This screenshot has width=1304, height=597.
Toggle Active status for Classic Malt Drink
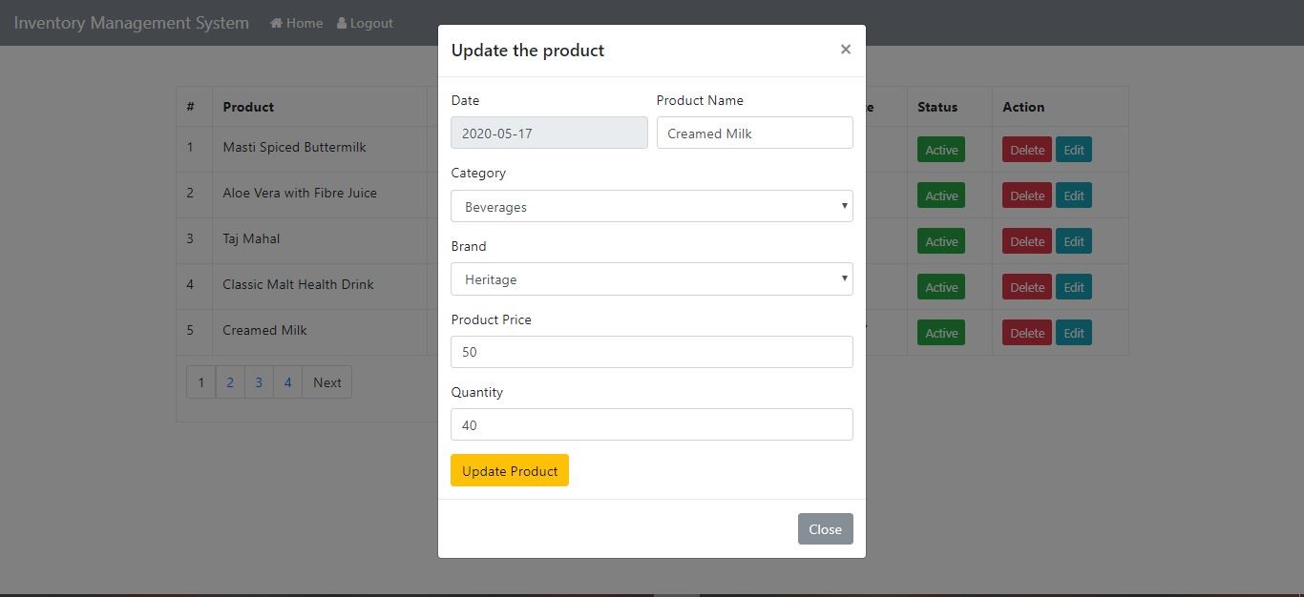[941, 287]
